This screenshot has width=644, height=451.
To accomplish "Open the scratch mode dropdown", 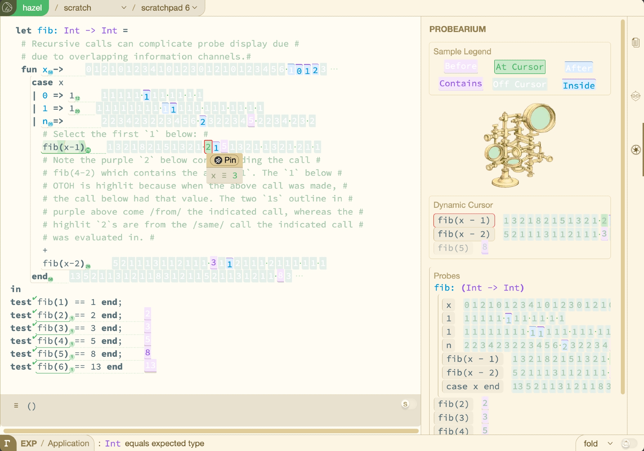I will [124, 8].
